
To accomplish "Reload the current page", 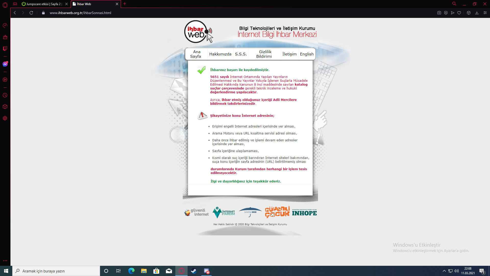I will point(31,13).
